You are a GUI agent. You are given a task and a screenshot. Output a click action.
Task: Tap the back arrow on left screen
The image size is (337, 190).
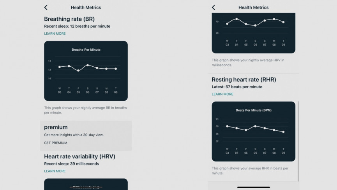coord(46,7)
